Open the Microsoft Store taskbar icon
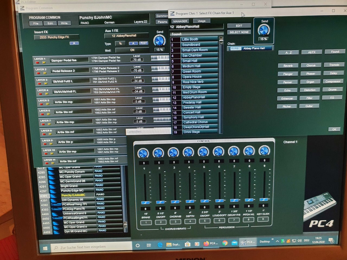 click(187, 244)
